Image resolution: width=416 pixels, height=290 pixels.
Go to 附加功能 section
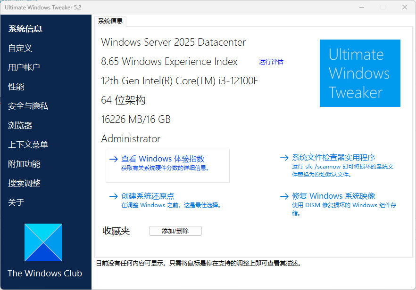[24, 164]
